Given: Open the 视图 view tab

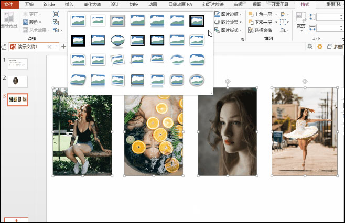Looking at the screenshot, I should pos(257,4).
